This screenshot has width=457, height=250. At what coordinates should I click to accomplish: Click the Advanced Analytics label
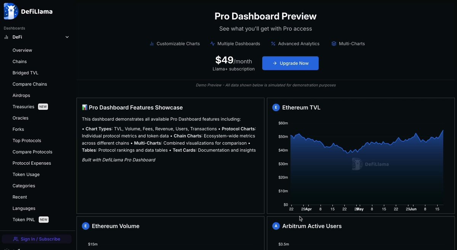(299, 44)
